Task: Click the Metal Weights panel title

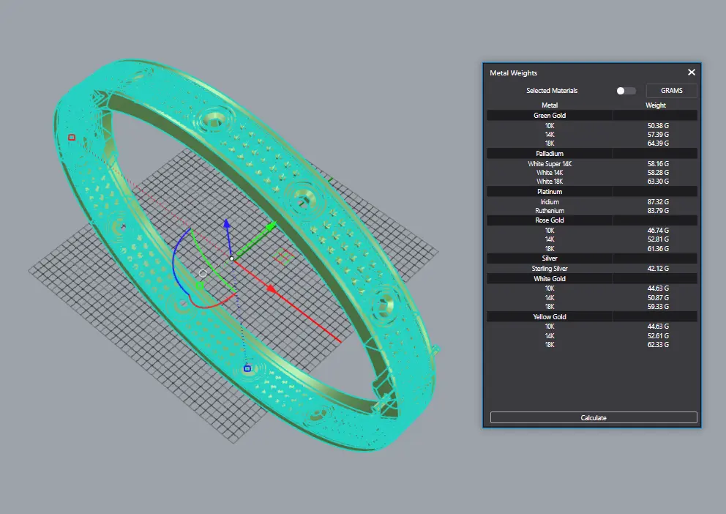Action: tap(513, 73)
